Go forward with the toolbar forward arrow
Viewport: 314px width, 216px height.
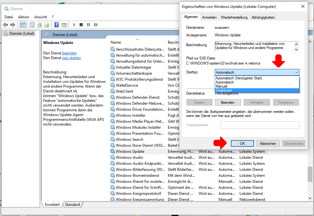pyautogui.click(x=13, y=25)
